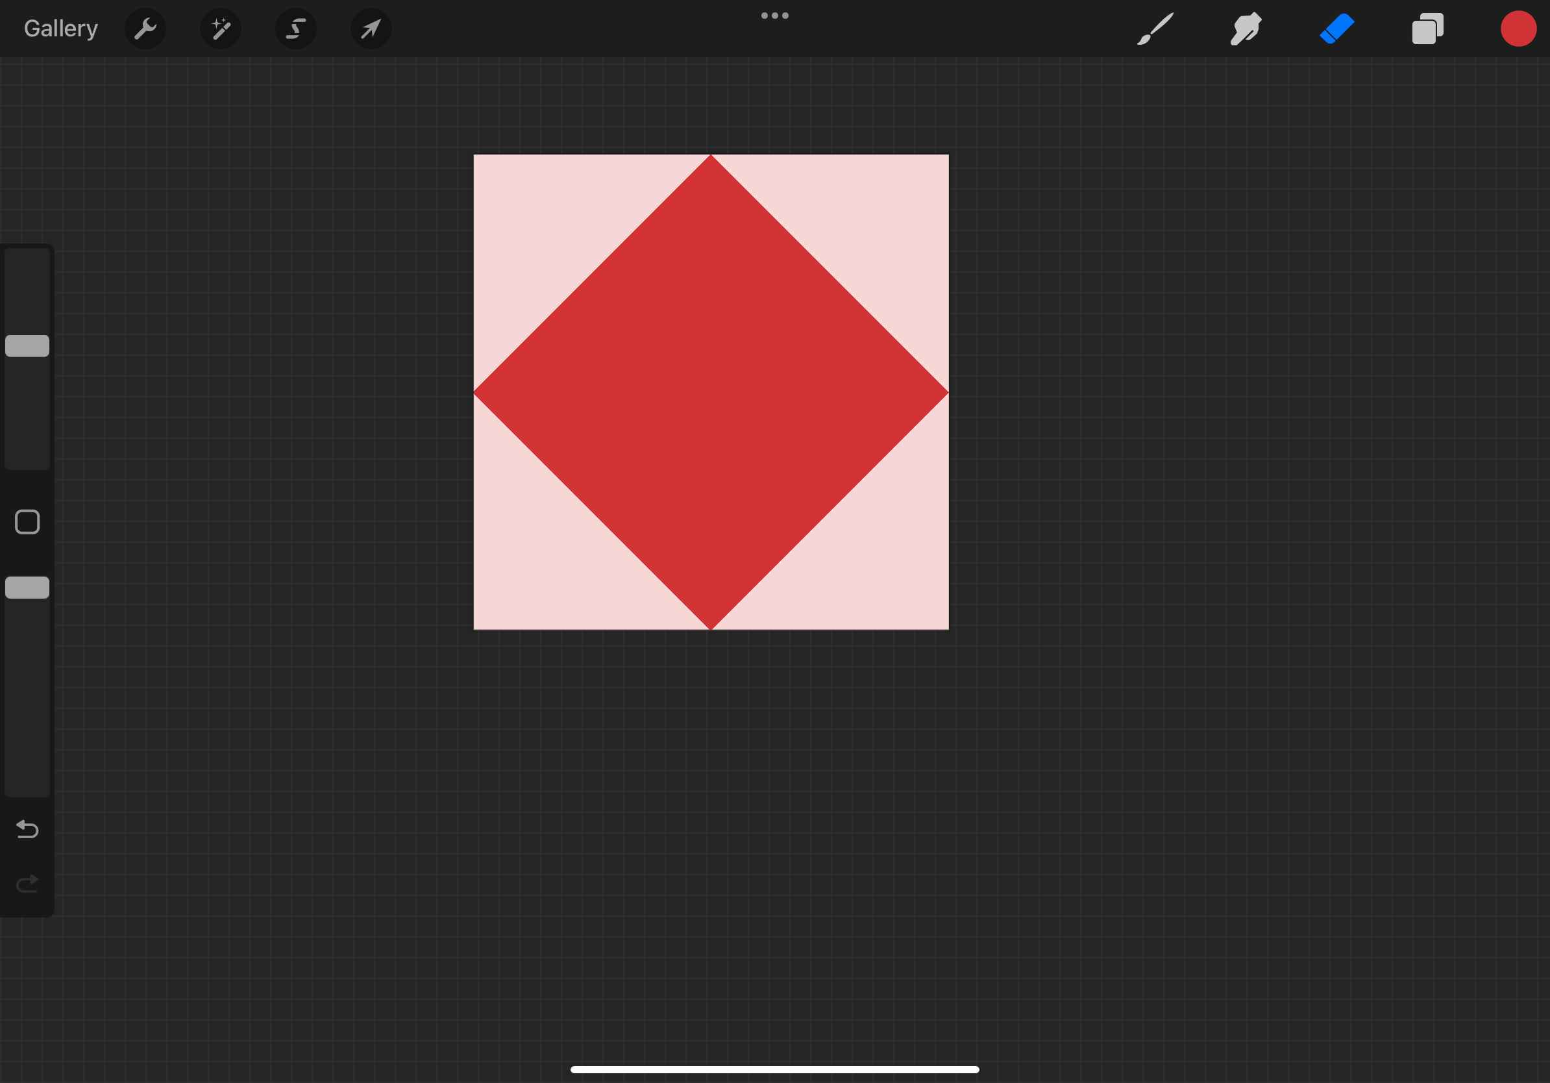Tap the square Modify button in the sidebar
Image resolution: width=1550 pixels, height=1083 pixels.
[x=27, y=522]
